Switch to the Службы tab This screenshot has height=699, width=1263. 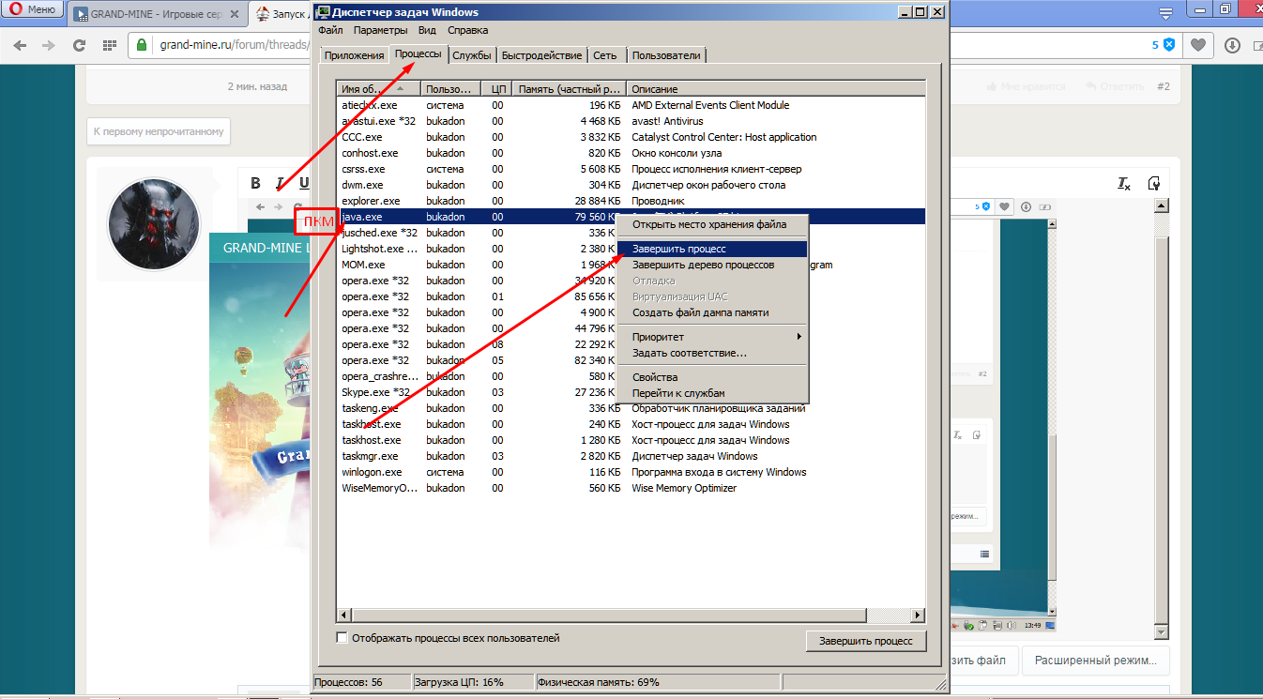point(472,55)
